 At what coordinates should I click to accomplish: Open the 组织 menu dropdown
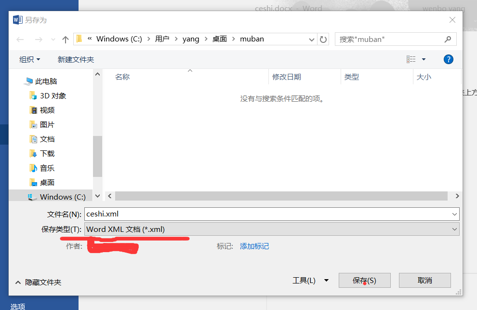point(30,59)
